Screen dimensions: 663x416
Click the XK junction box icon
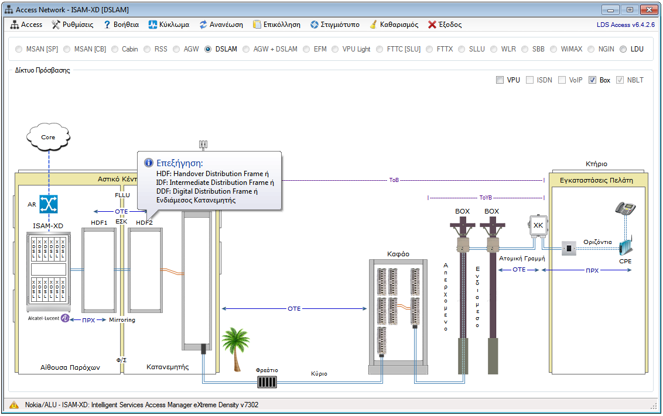point(538,226)
